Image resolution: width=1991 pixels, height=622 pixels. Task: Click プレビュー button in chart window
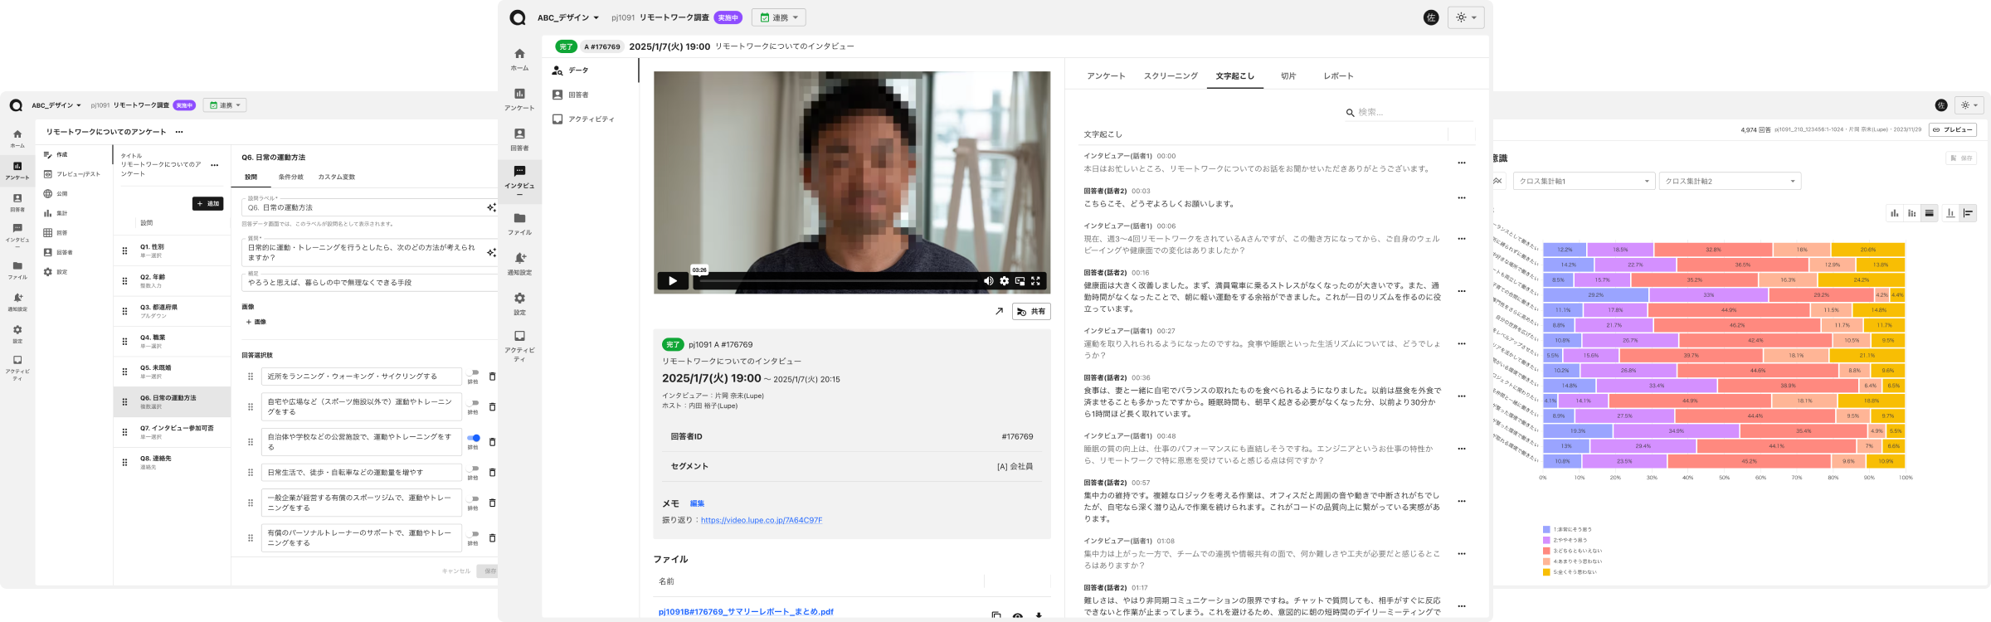tap(1953, 129)
